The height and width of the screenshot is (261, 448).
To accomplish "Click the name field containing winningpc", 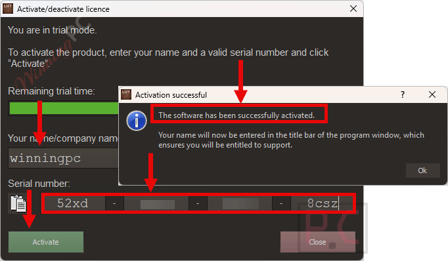I will (64, 158).
